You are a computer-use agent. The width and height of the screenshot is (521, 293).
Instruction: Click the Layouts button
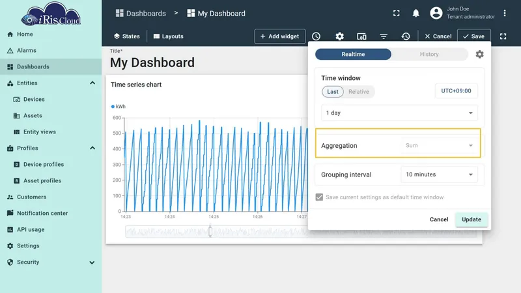169,36
